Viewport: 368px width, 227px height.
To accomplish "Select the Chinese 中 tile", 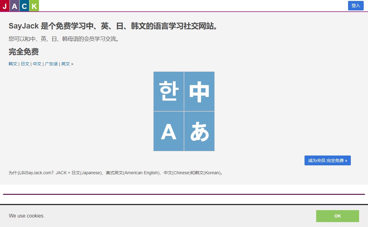I will pos(199,91).
